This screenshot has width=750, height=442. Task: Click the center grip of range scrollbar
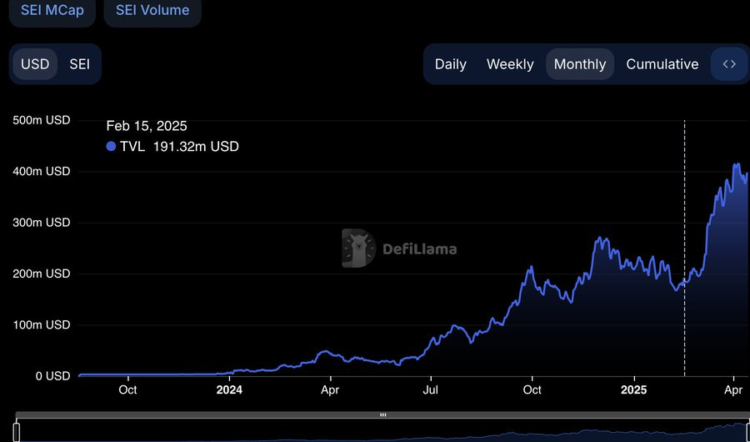(x=382, y=415)
